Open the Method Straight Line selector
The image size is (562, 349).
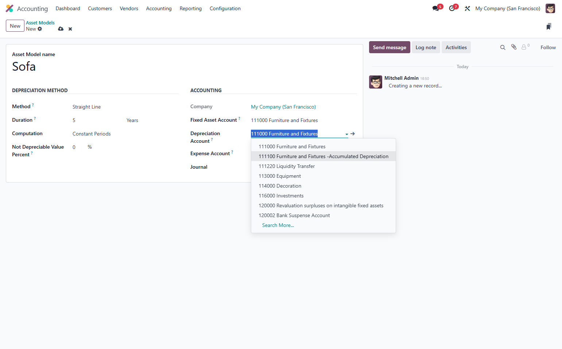click(x=125, y=107)
